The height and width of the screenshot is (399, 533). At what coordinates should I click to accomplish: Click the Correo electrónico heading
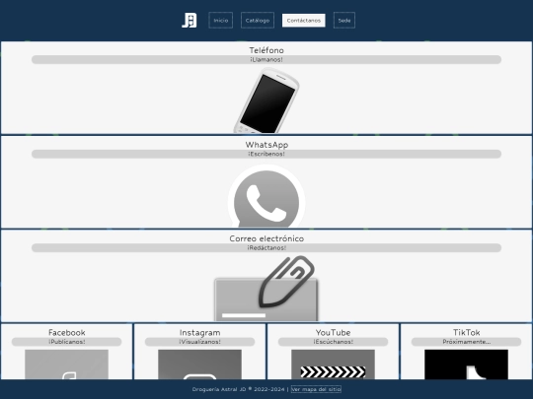tap(266, 238)
